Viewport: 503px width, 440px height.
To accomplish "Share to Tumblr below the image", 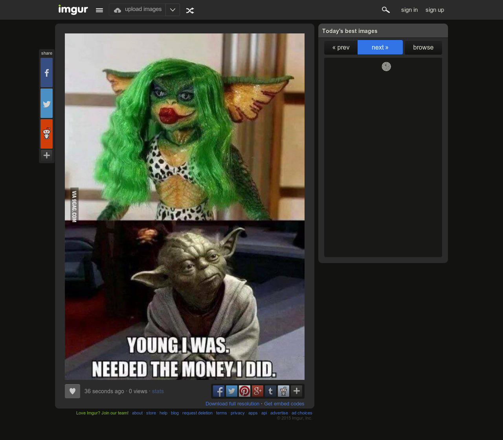I will [270, 391].
